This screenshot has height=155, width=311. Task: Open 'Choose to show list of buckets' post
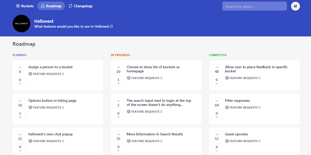(x=153, y=69)
